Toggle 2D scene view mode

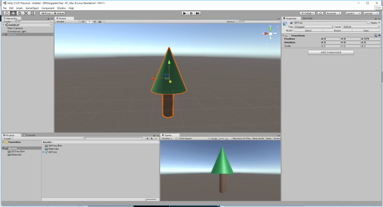point(83,21)
